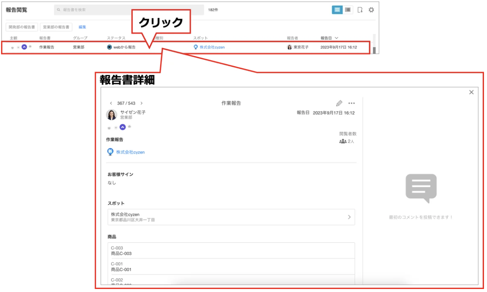Open the three-dot more options menu
Viewport: 487px width, 292px height.
click(351, 103)
